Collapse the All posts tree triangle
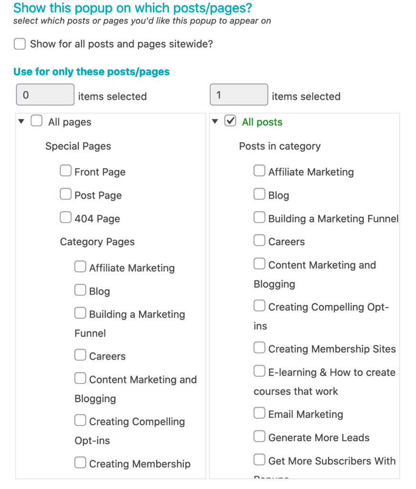416x489 pixels. click(215, 122)
